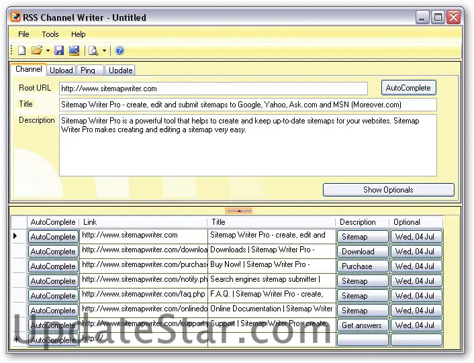Viewport: 474px width, 363px height.
Task: Click AutoComplete in the sitemapwriter.com root row
Action: point(54,236)
